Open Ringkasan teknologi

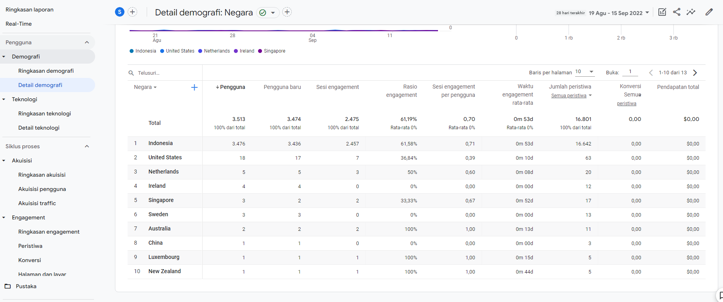pos(44,113)
